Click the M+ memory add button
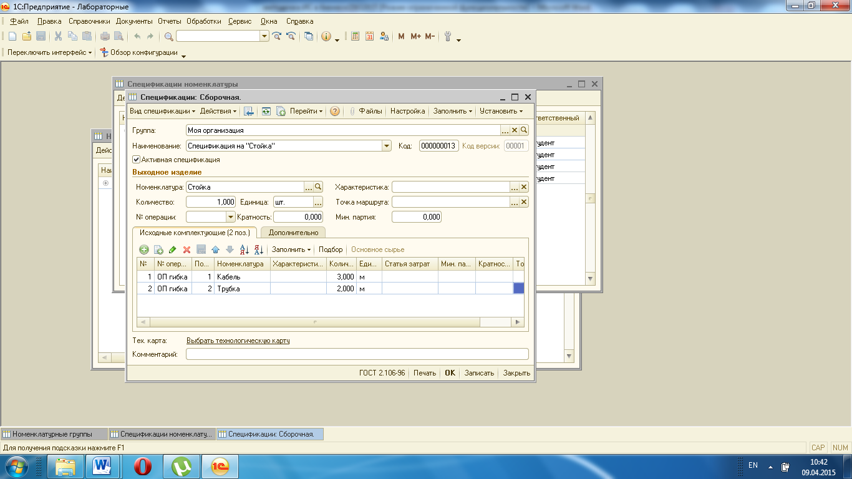Viewport: 852px width, 479px height. (x=416, y=36)
